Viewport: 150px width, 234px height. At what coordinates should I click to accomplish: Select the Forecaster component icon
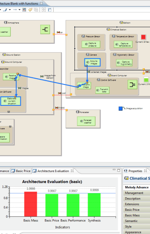pos(78,112)
